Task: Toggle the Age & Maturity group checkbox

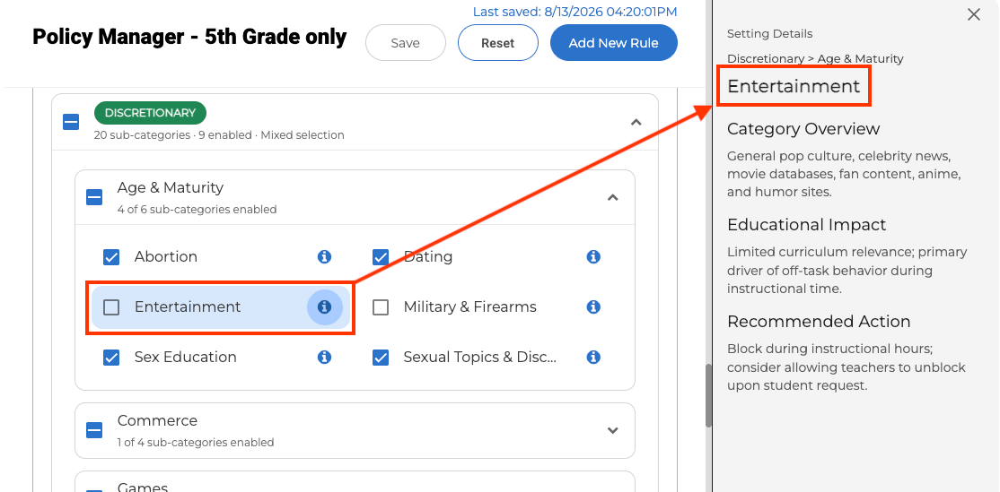Action: click(94, 197)
